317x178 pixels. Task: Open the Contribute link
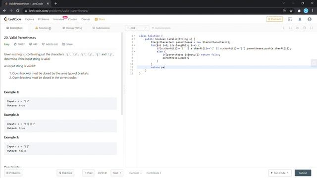coord(154,173)
